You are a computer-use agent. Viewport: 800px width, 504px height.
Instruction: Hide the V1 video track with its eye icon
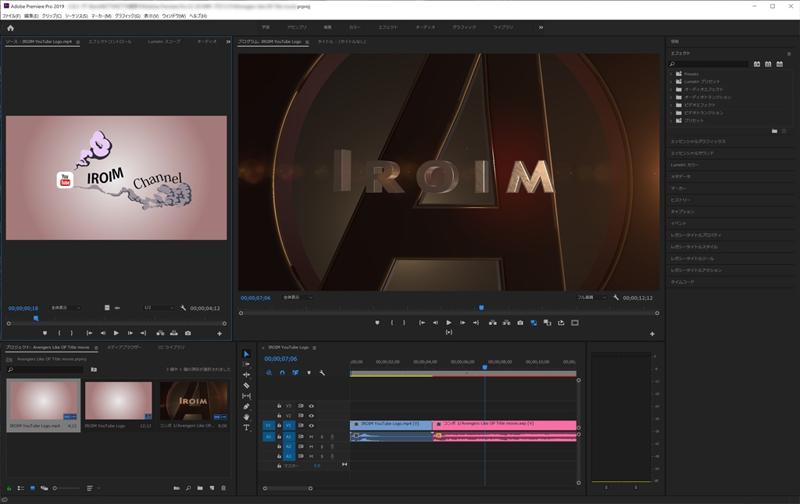(311, 426)
